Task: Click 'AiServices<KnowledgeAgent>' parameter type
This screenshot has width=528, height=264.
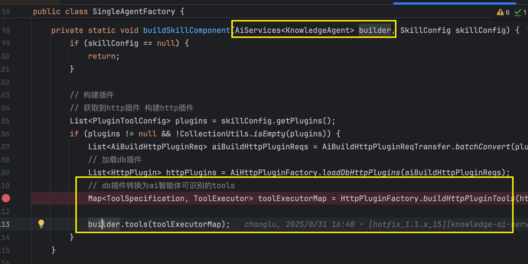Action: point(294,30)
